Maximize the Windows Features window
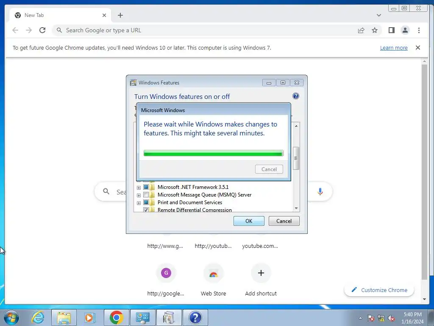 click(283, 83)
